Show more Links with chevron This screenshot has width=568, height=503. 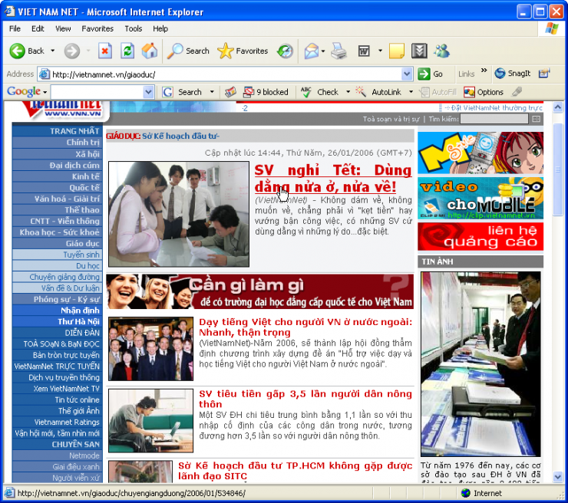tap(484, 71)
